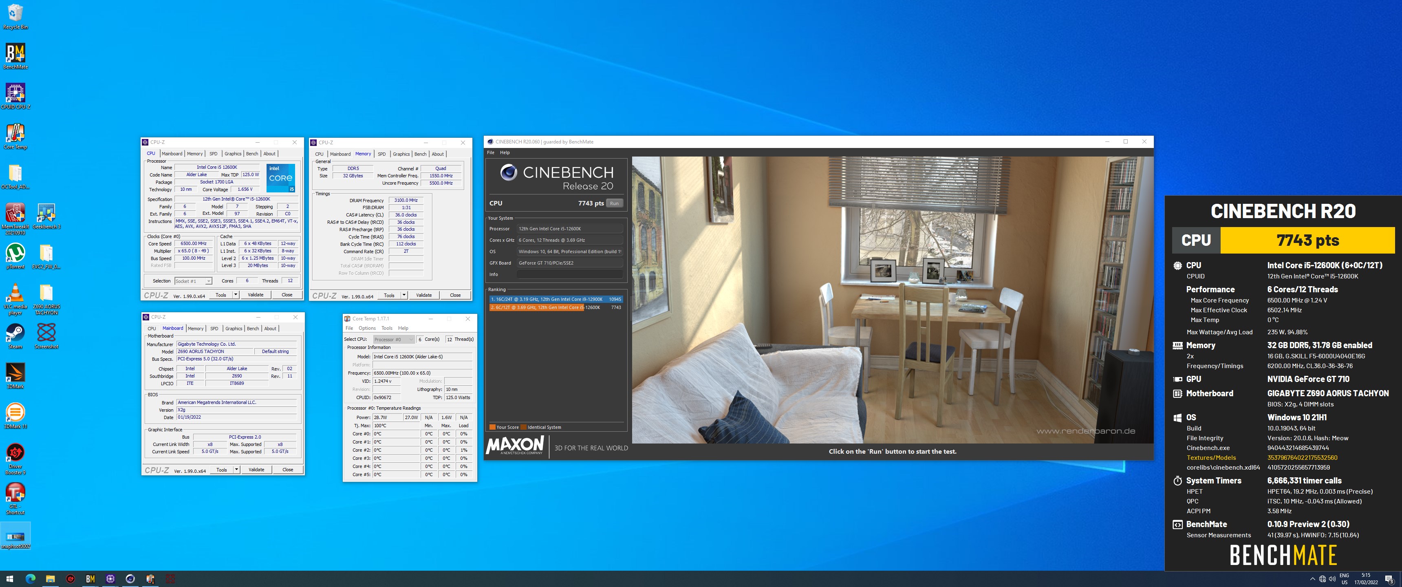This screenshot has height=587, width=1402.
Task: Select the GTL Shortcut desktop icon
Action: 15,498
